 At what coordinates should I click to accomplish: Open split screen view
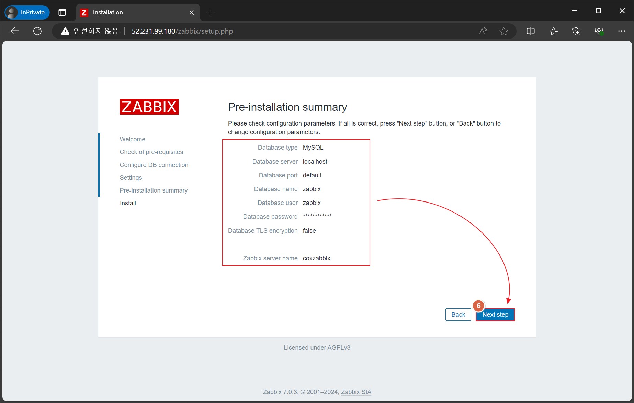tap(531, 31)
